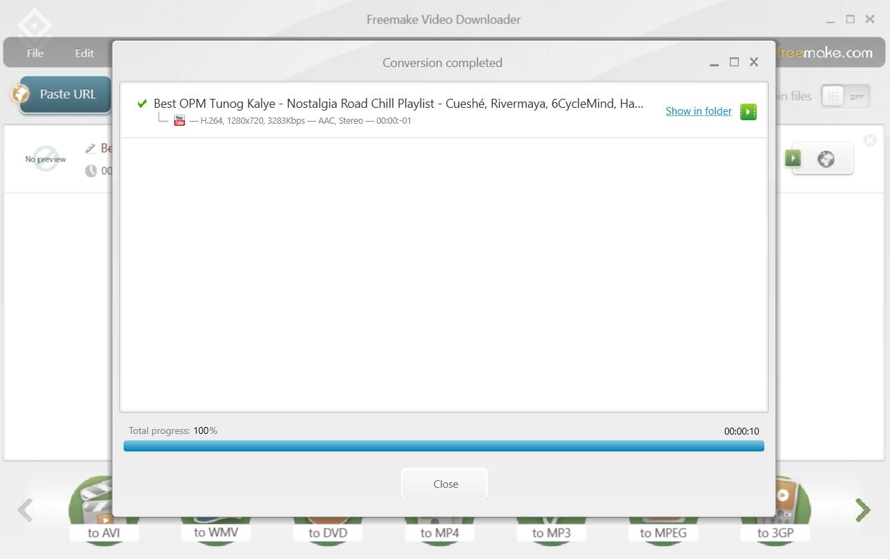890x559 pixels.
Task: Open the file location via 'Show in folder'
Action: pos(698,111)
